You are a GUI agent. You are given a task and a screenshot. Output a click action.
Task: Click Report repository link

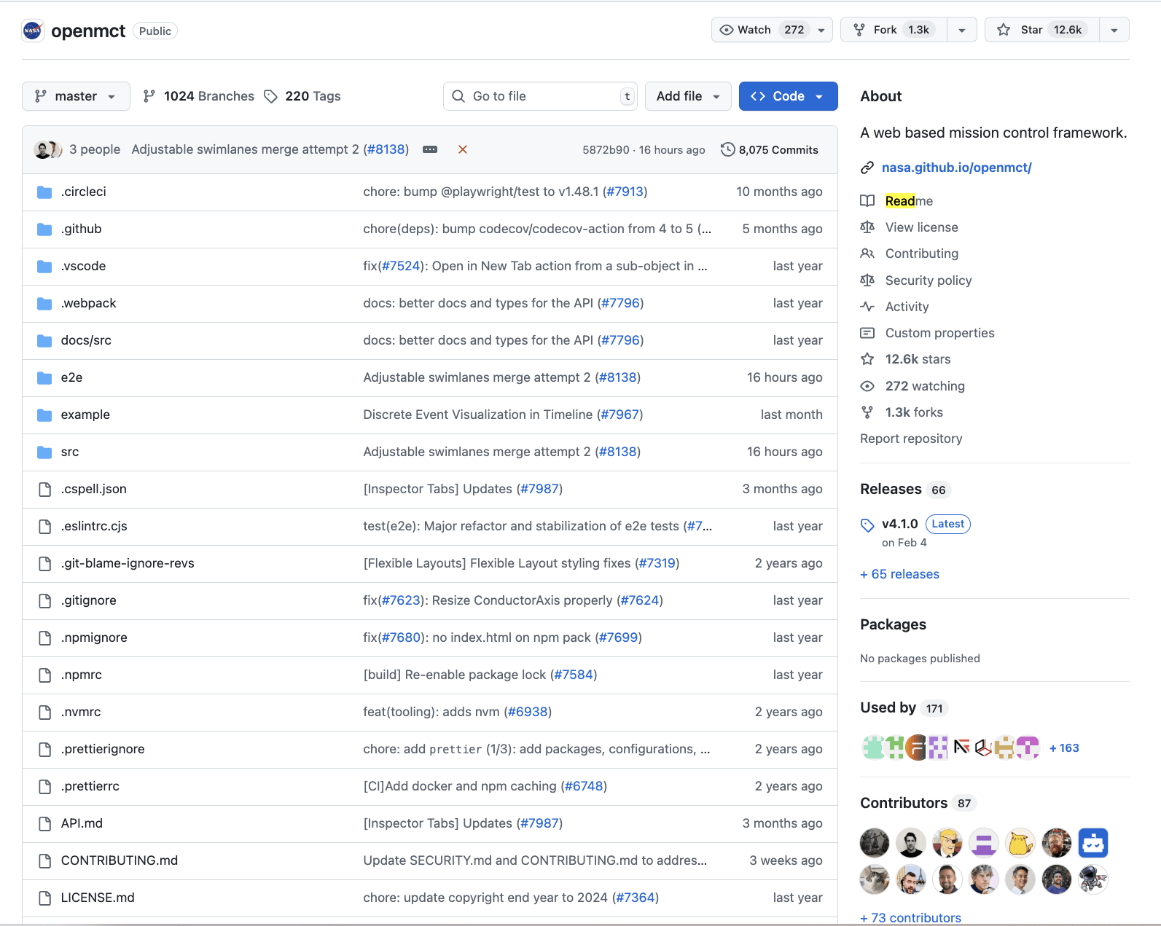[x=911, y=439]
